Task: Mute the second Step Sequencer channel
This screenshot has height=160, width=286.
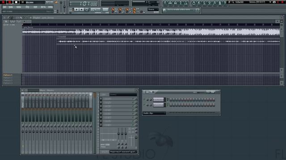Action: pos(144,105)
